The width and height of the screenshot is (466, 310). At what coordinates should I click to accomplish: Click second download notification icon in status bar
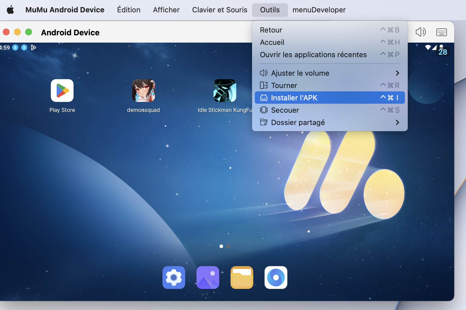[x=24, y=47]
